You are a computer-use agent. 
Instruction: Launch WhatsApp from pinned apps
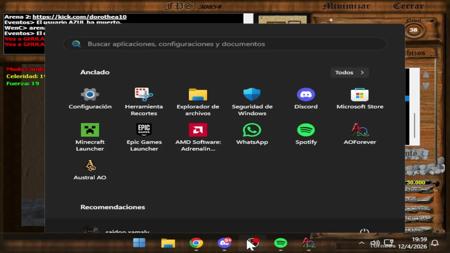pyautogui.click(x=252, y=134)
